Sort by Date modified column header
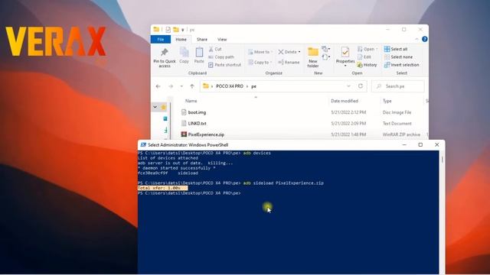The height and width of the screenshot is (275, 490). click(x=345, y=101)
